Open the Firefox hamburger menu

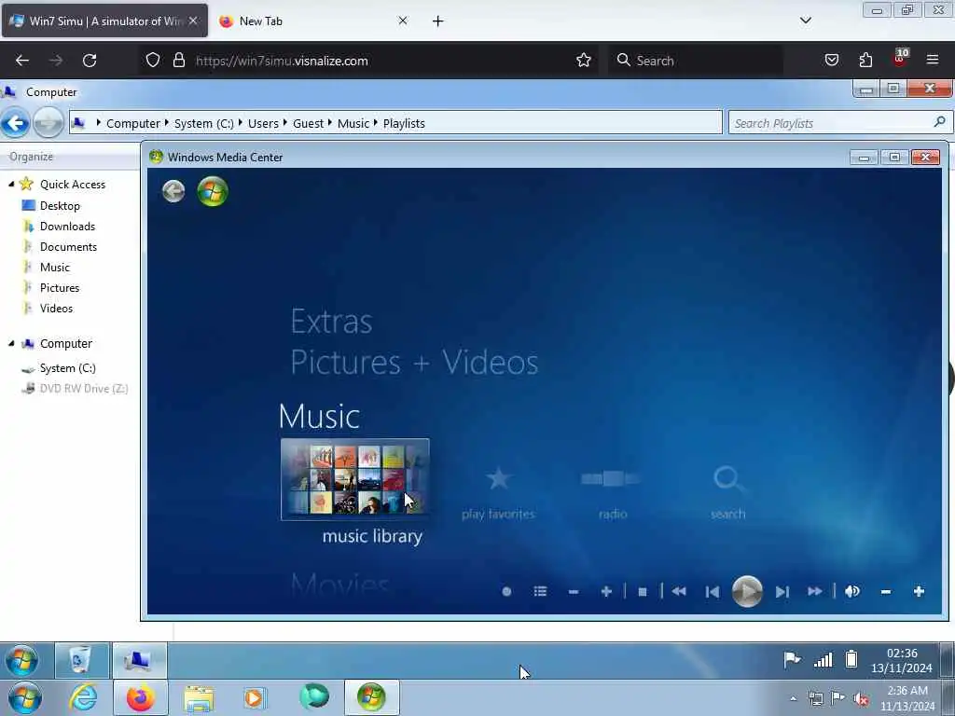click(933, 60)
